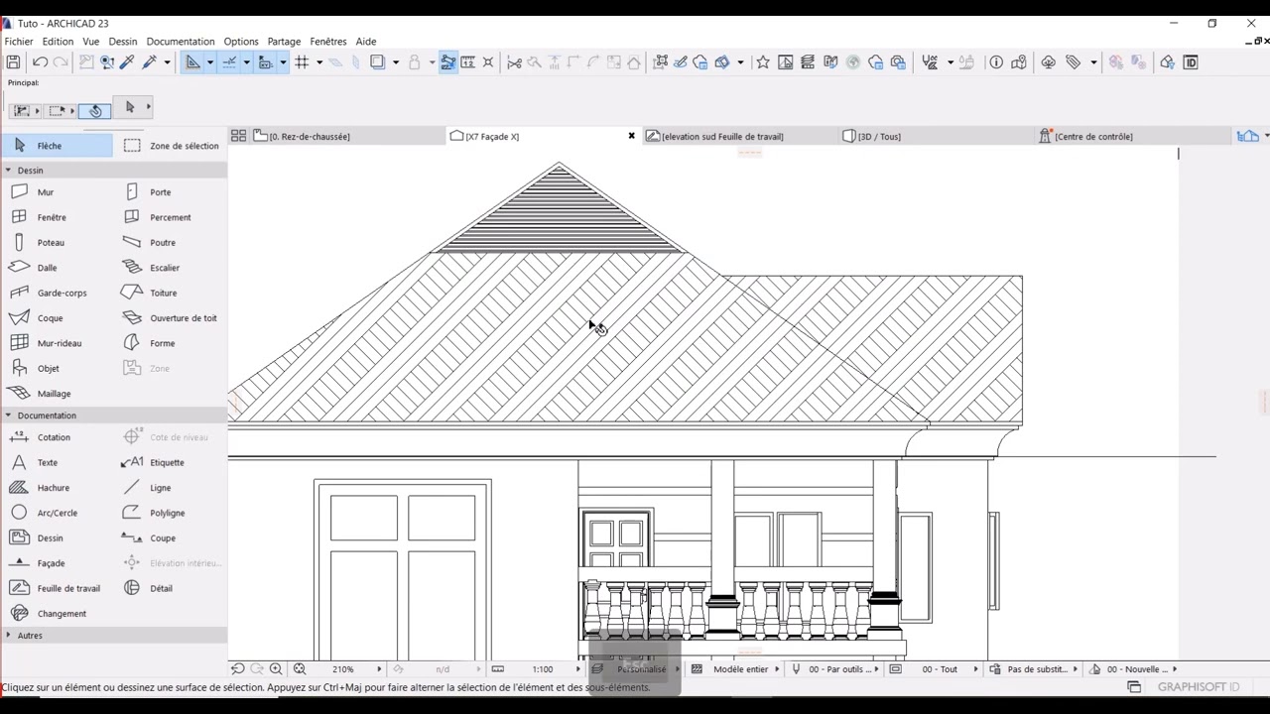Open the Documentation menu
The width and height of the screenshot is (1270, 714).
coord(181,42)
